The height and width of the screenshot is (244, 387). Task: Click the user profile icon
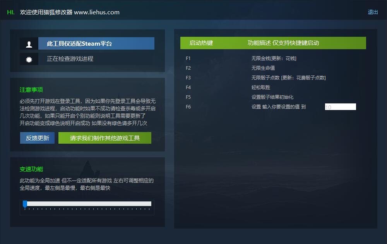29,44
